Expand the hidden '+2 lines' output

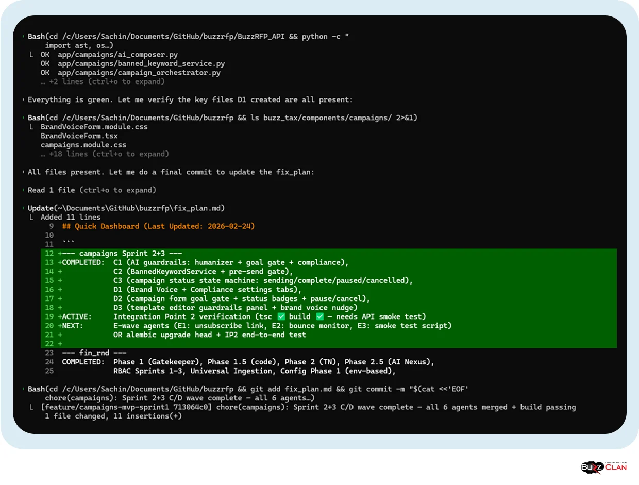pyautogui.click(x=103, y=81)
